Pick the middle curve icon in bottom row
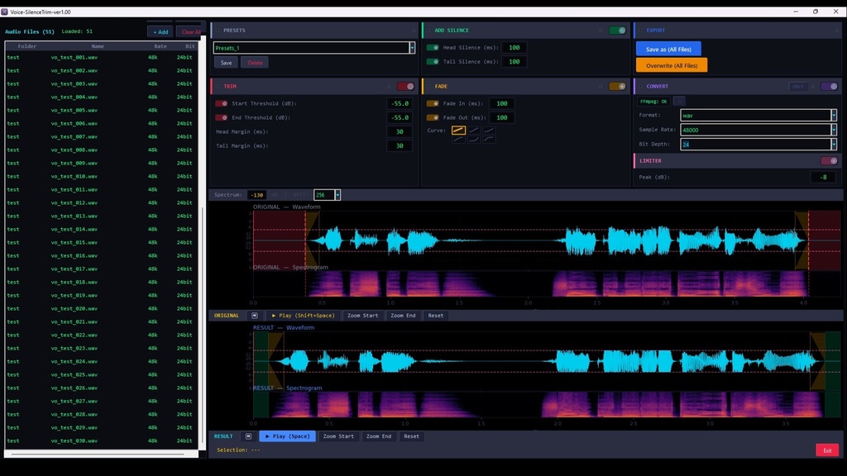 click(x=474, y=139)
